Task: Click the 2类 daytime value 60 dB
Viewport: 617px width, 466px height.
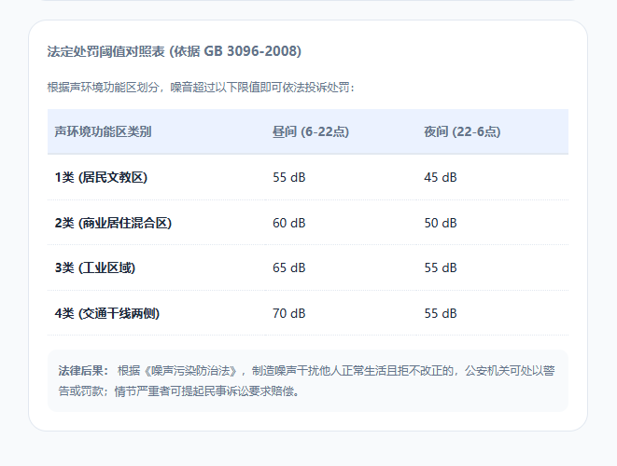Action: coord(288,223)
